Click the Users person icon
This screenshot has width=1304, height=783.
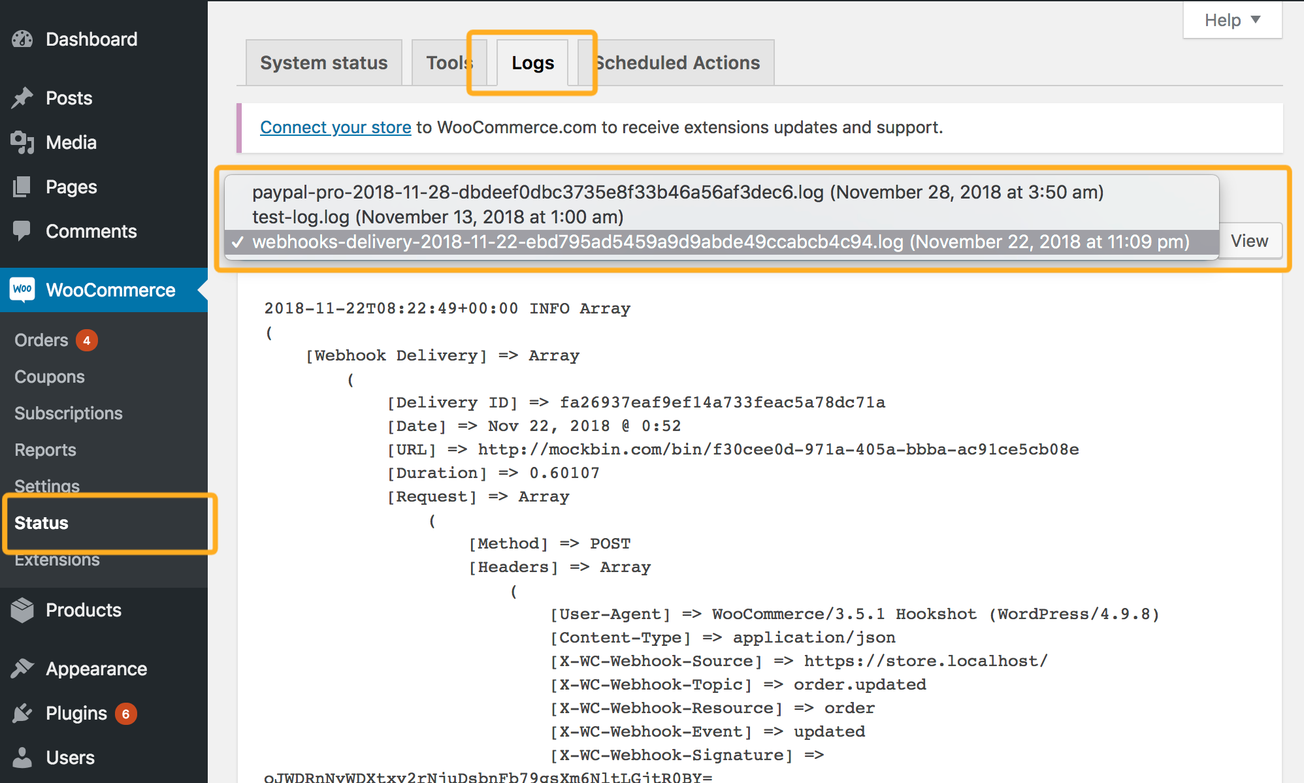pos(22,758)
